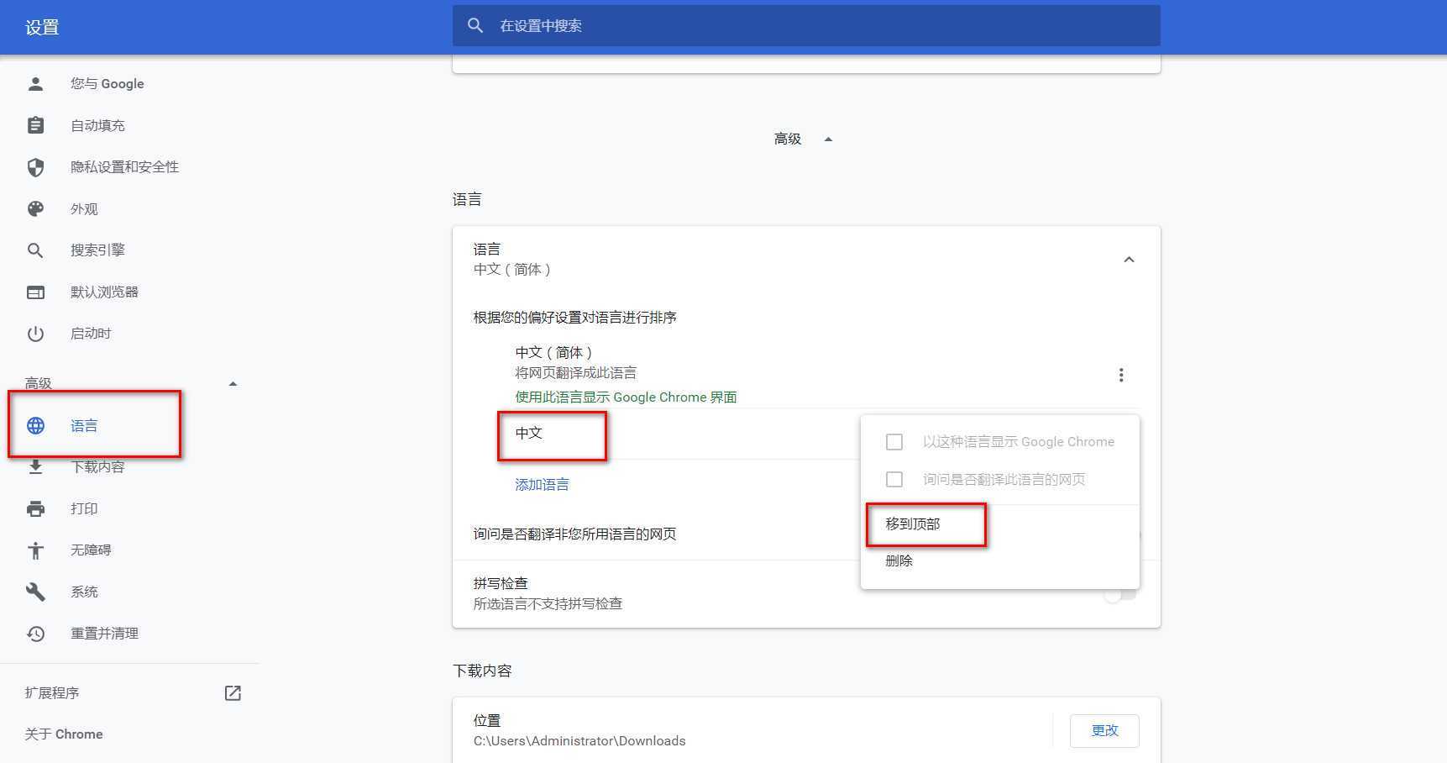Go to 搜索引擎 settings
1447x763 pixels.
[97, 250]
